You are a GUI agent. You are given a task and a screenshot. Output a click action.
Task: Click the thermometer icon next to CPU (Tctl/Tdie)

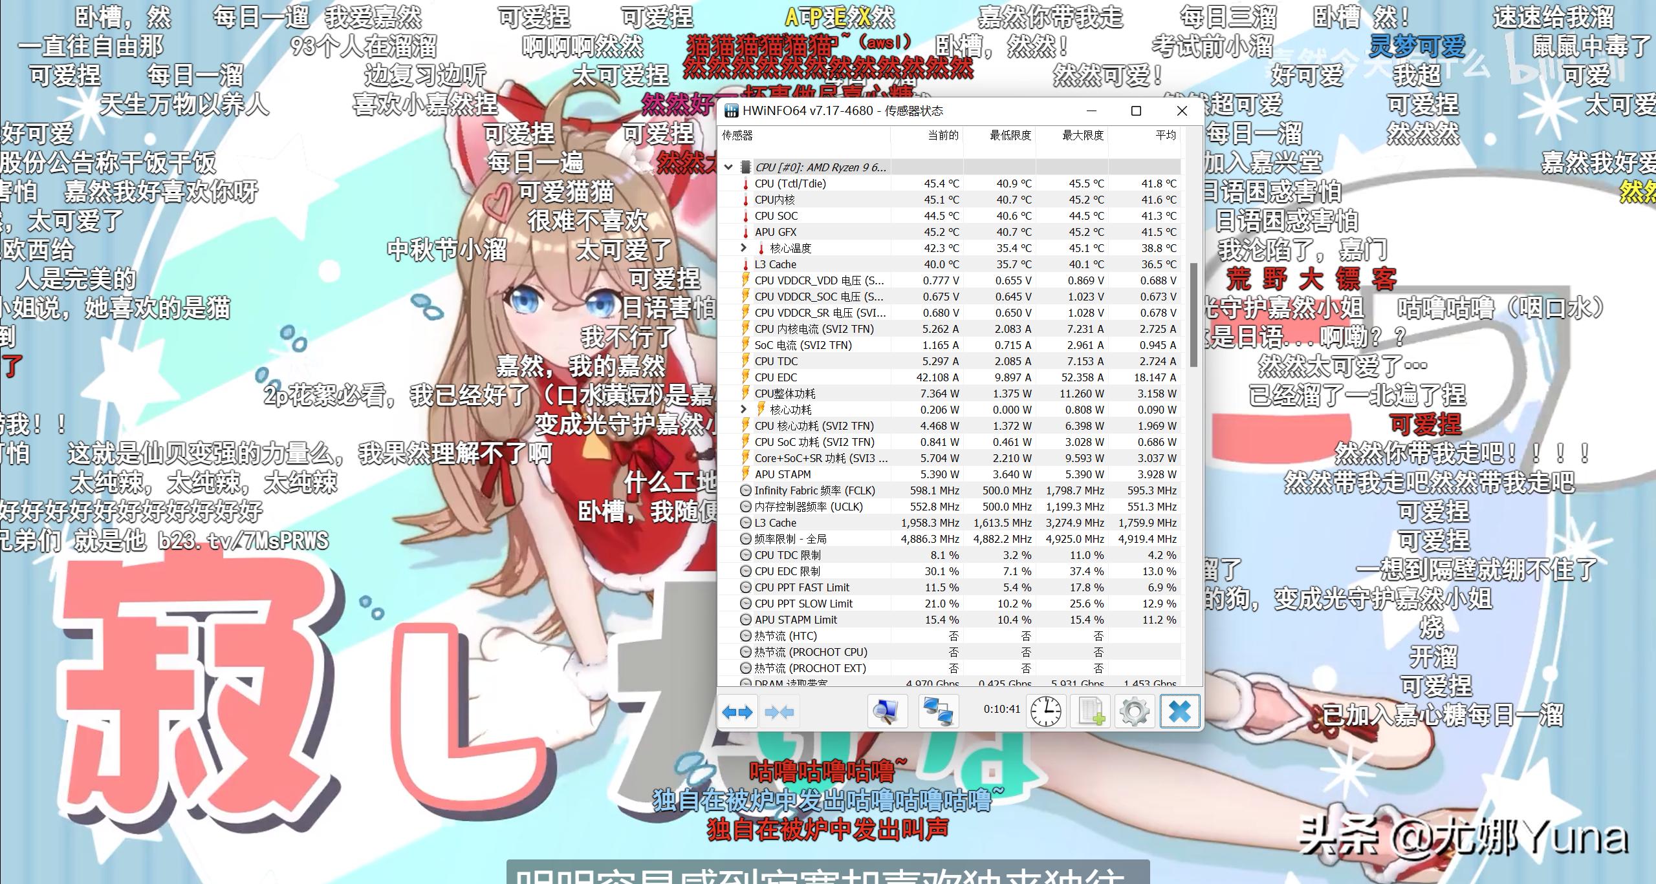tap(746, 184)
